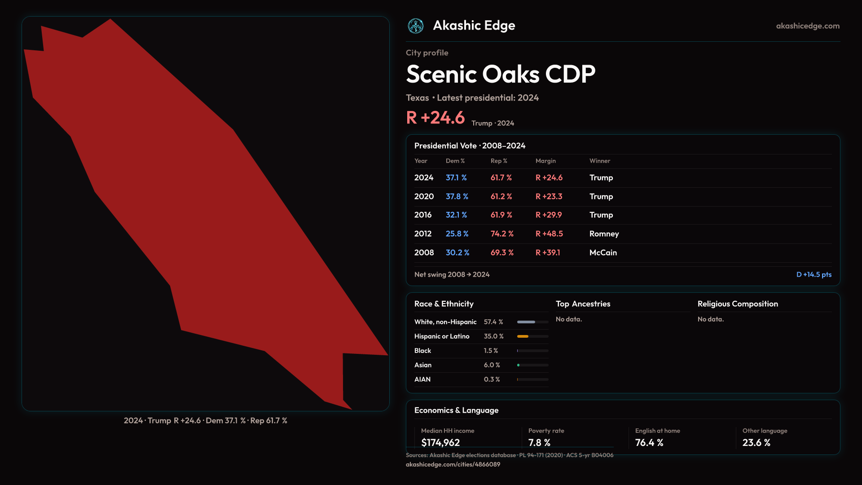Image resolution: width=862 pixels, height=485 pixels.
Task: Click the Asian green percentage bar
Action: (519, 365)
